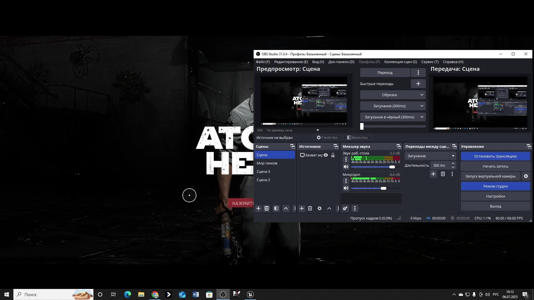Image resolution: width=534 pixels, height=300 pixels.
Task: Open scene filters icon in Scenes panel
Action: coord(276,208)
